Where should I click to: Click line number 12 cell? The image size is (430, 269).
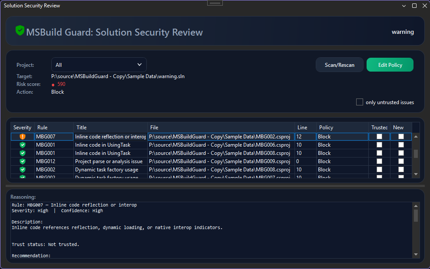[305, 136]
